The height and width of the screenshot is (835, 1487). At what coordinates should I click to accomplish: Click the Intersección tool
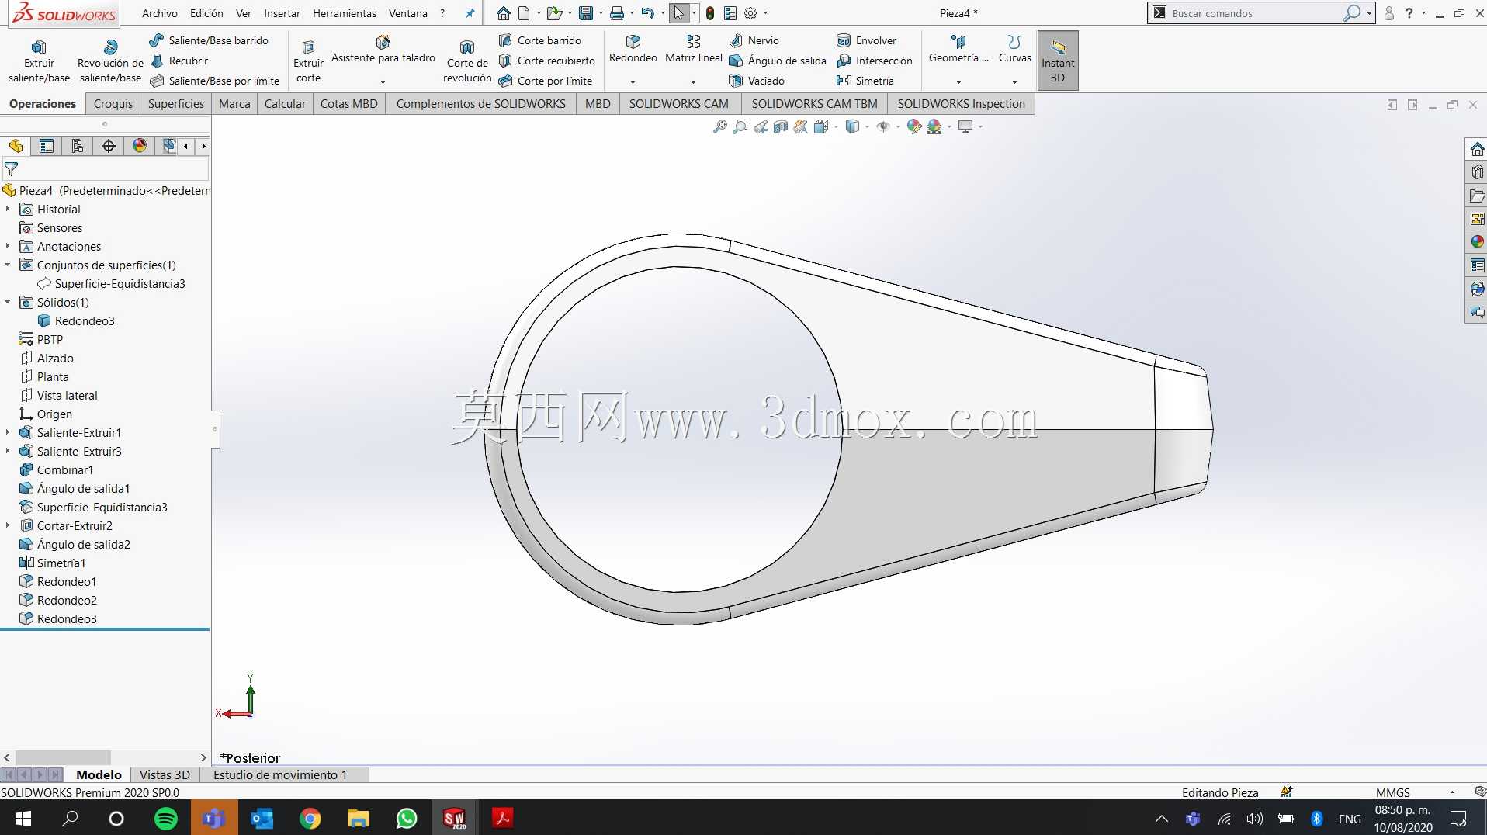tap(875, 61)
